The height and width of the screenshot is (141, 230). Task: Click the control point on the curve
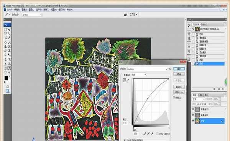tap(148, 98)
